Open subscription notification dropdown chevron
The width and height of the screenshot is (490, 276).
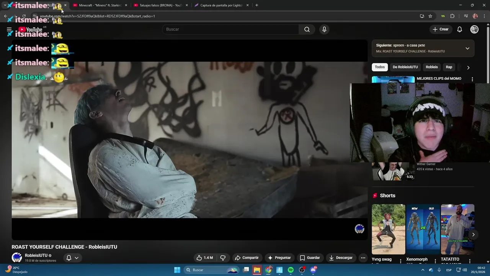click(77, 258)
